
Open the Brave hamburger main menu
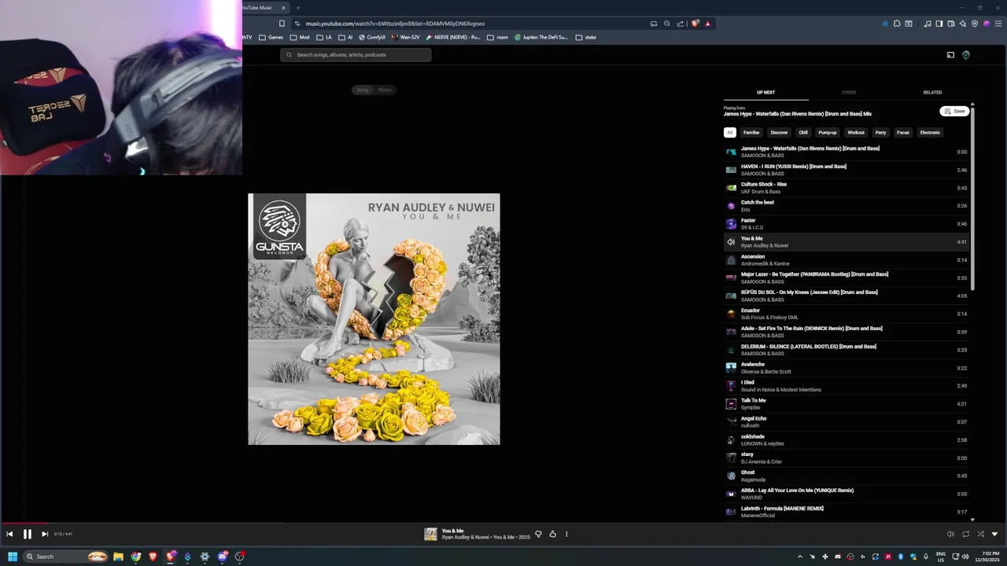point(998,24)
